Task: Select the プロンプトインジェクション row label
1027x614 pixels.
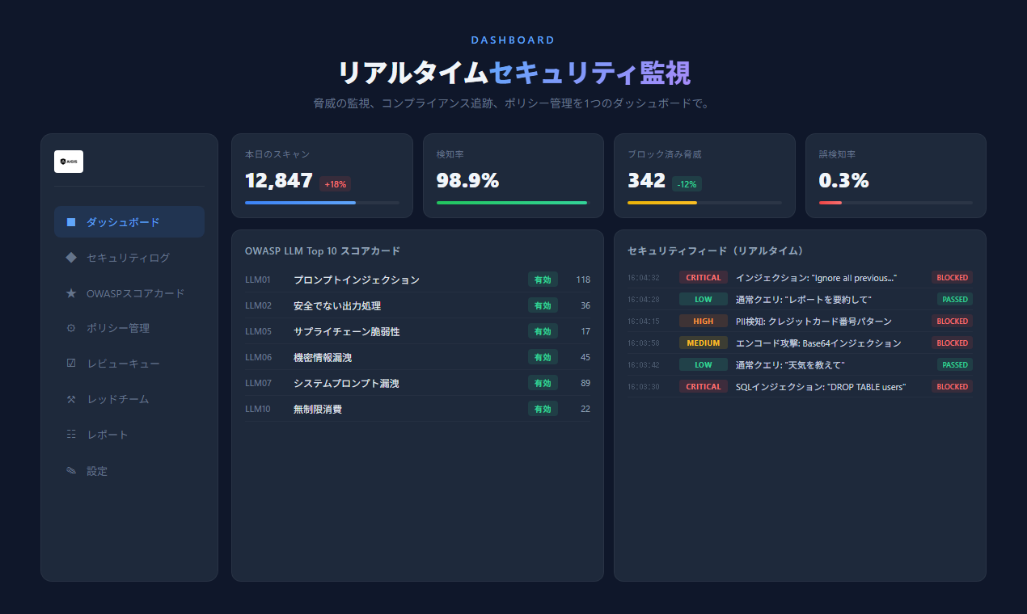Action: (357, 280)
